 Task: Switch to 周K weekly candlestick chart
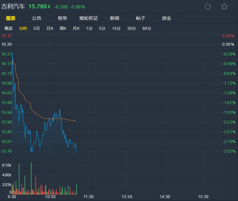click(x=63, y=29)
